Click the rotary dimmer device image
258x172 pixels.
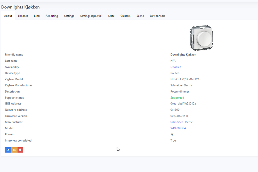[201, 38]
